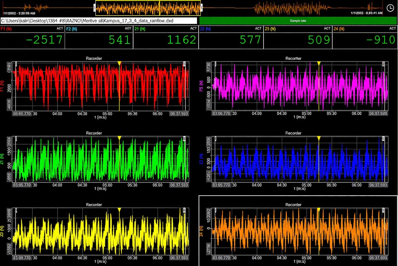
Task: Click the t (m:s) axis label under orange recorder
Action: pyautogui.click(x=300, y=261)
